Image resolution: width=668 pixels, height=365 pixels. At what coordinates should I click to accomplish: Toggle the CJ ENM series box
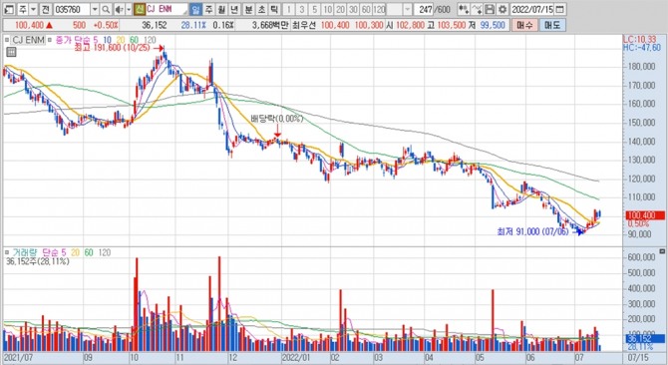click(x=7, y=40)
